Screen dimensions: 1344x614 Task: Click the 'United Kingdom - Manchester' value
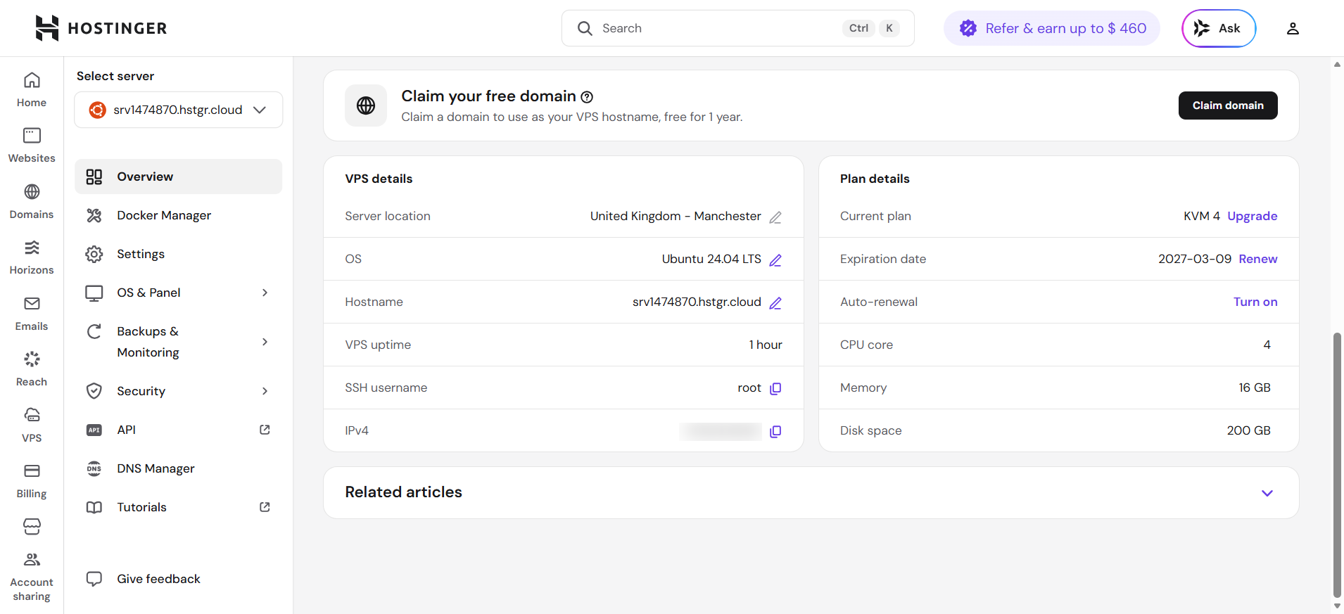coord(676,216)
